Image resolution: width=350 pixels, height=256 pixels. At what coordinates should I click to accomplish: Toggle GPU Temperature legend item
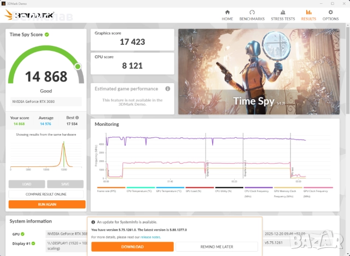point(170,190)
